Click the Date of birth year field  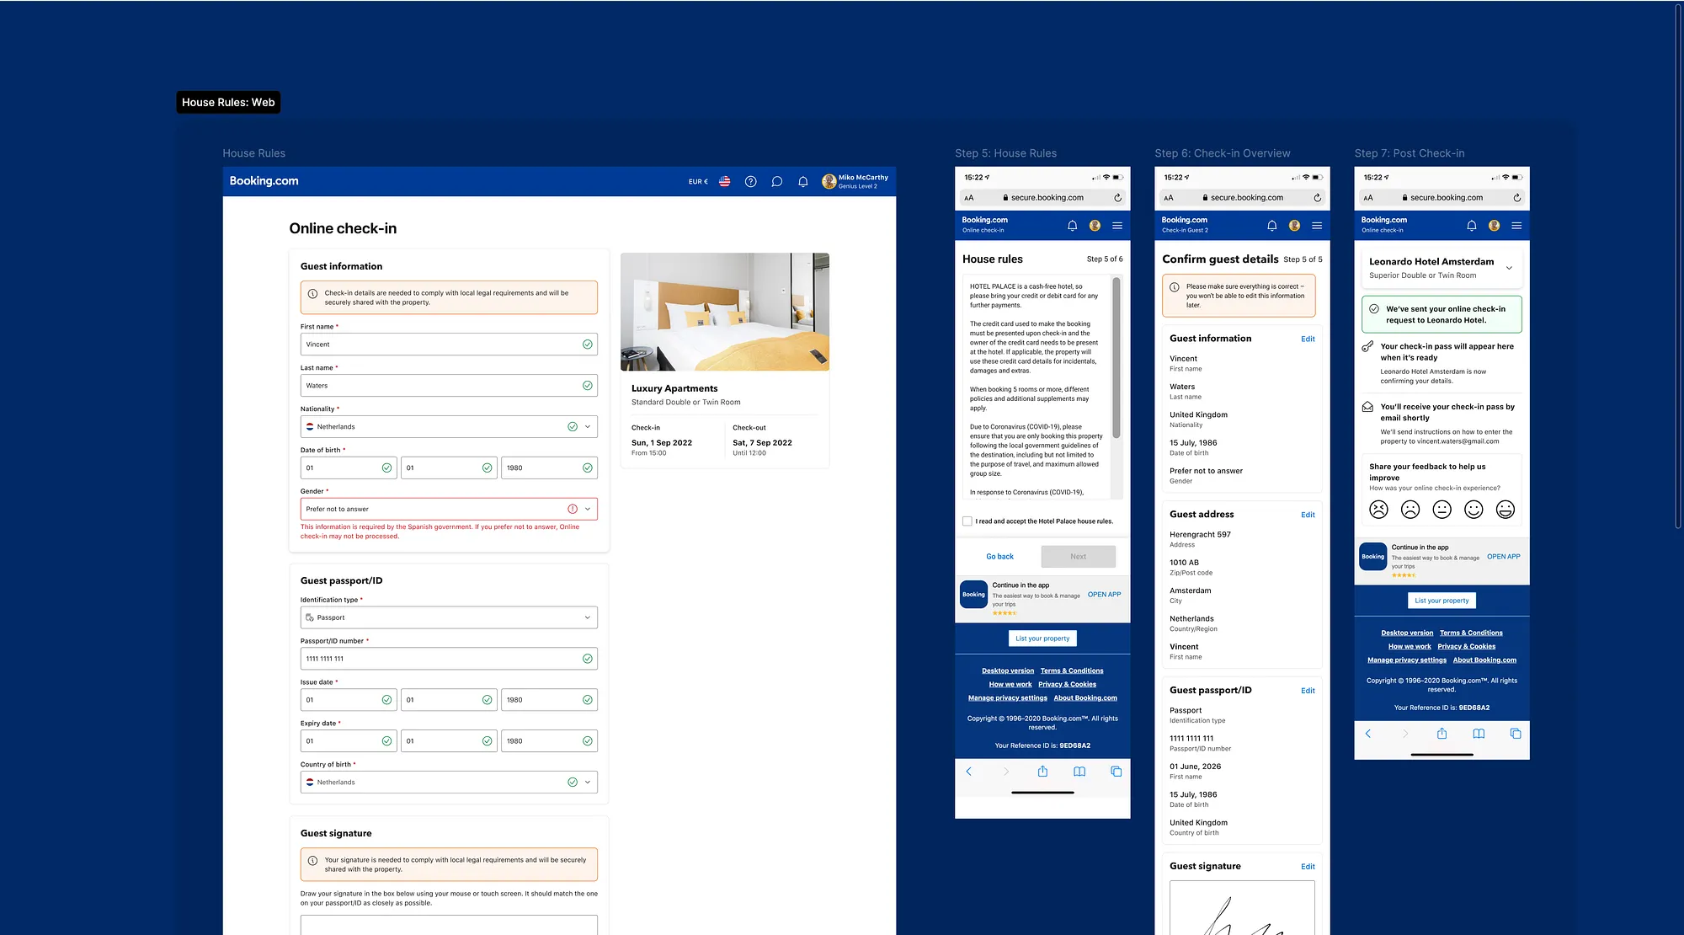coord(550,467)
